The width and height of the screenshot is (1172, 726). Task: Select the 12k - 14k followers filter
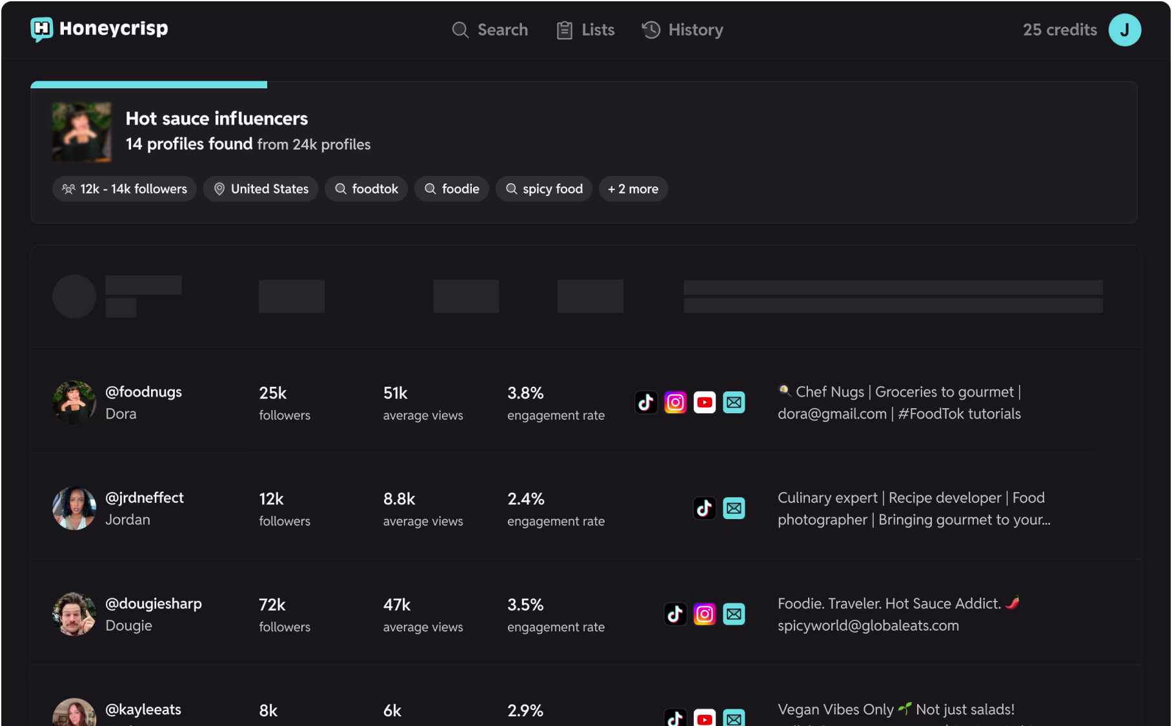point(125,189)
